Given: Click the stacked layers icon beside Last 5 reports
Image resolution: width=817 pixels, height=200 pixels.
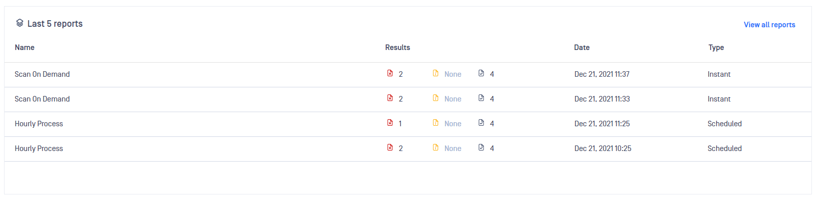Looking at the screenshot, I should [x=20, y=23].
